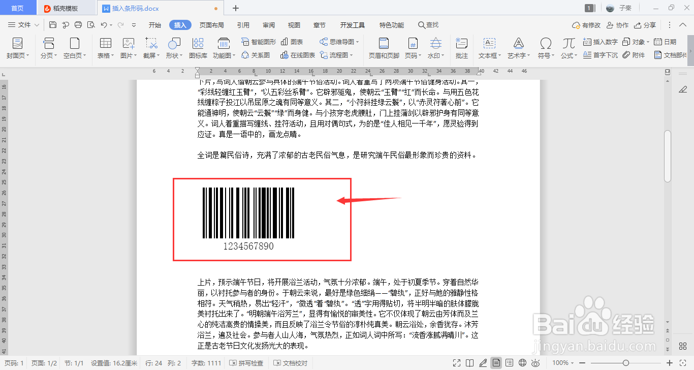Insert smart graphic (智能图形)
694x370 pixels.
click(259, 42)
